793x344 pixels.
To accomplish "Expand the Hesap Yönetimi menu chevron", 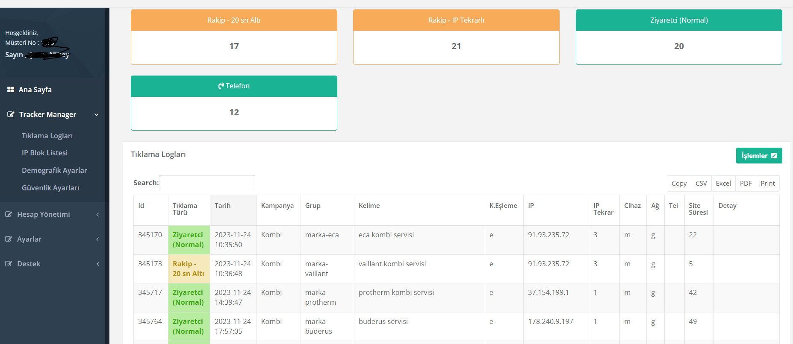I will point(98,214).
